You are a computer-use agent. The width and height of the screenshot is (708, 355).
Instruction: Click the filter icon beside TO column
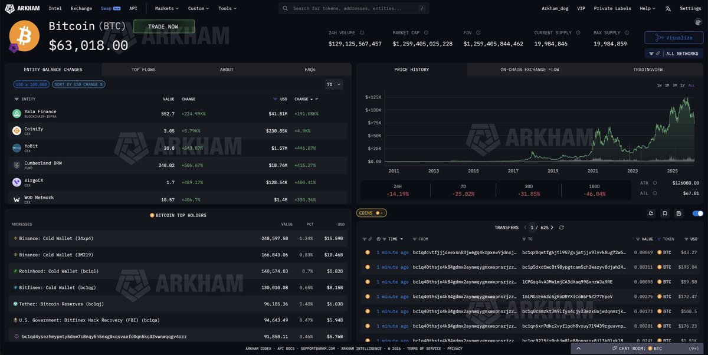[x=525, y=239]
